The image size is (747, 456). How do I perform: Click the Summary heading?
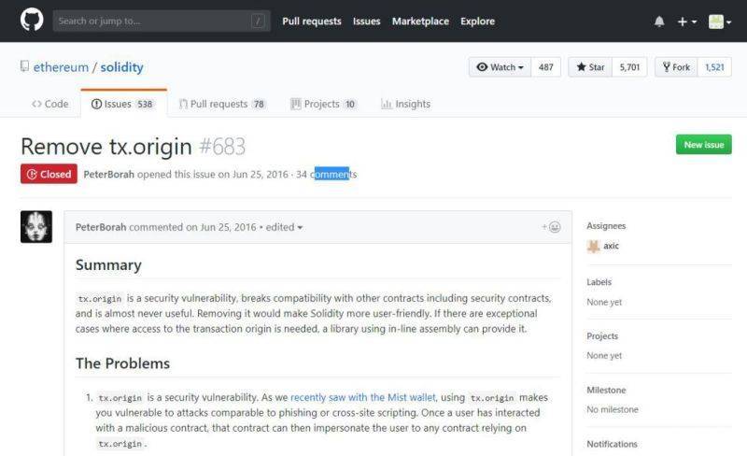pyautogui.click(x=108, y=264)
